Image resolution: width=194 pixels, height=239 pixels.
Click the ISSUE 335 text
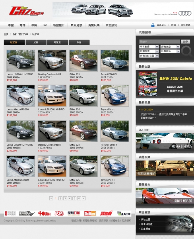175,87
